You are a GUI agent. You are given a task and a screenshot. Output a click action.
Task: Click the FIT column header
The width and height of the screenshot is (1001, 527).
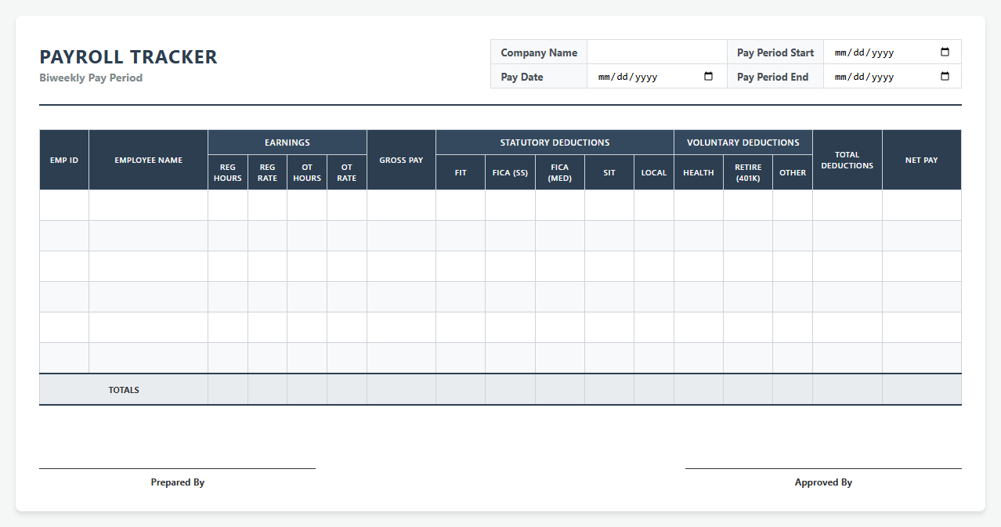[461, 172]
